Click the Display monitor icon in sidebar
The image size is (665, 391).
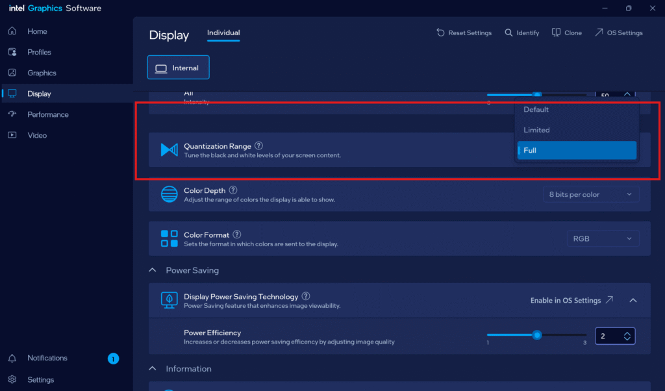pos(12,94)
